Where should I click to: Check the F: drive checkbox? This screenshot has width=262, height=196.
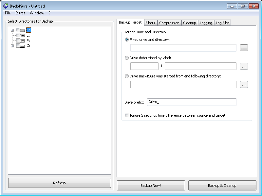click(x=18, y=40)
